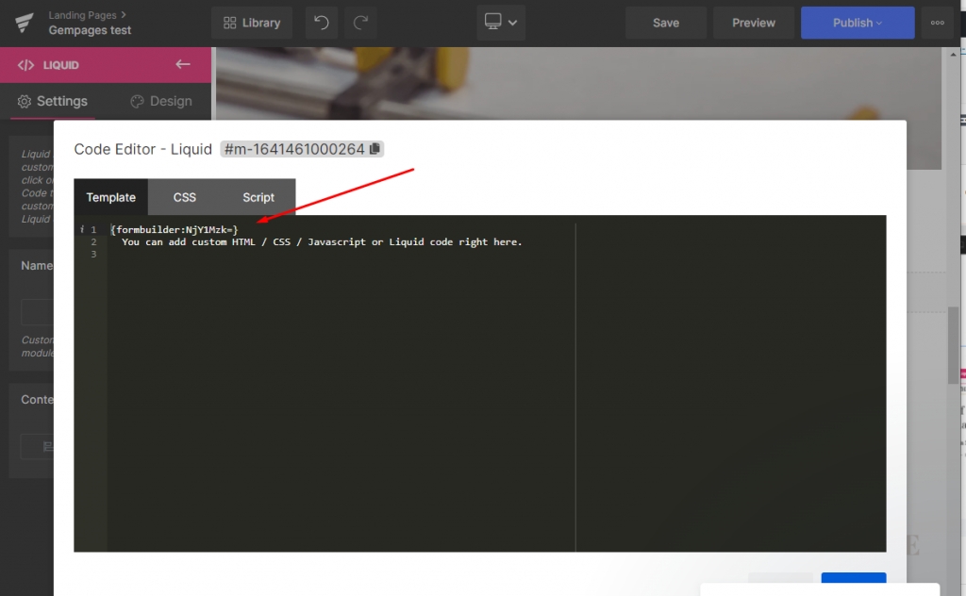Open the device view dropdown
The height and width of the screenshot is (596, 966).
pyautogui.click(x=501, y=23)
